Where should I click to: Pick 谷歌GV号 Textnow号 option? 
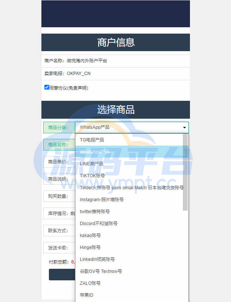[x=129, y=271]
